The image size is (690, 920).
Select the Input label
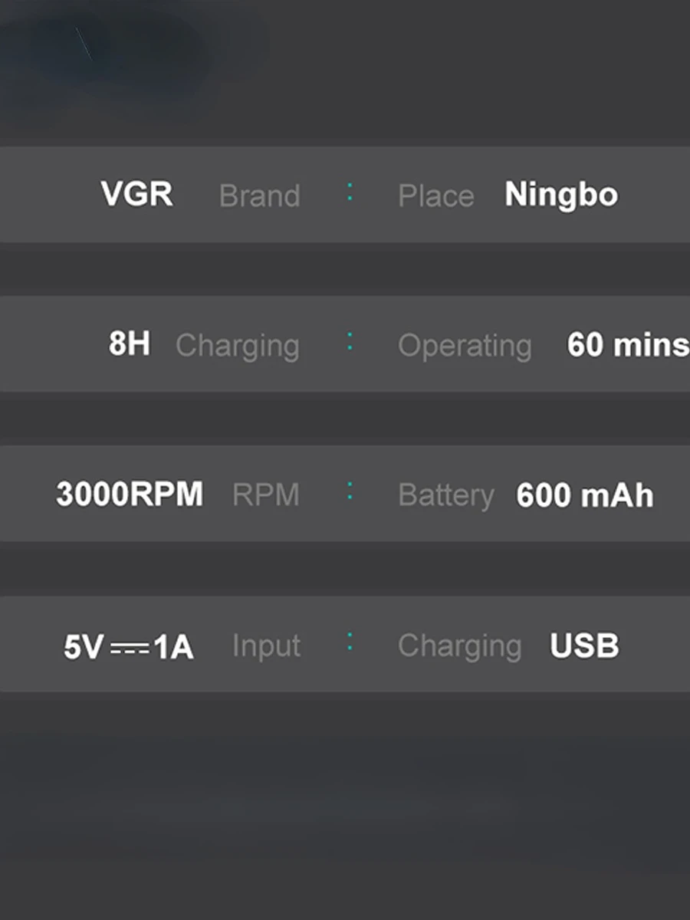(266, 646)
